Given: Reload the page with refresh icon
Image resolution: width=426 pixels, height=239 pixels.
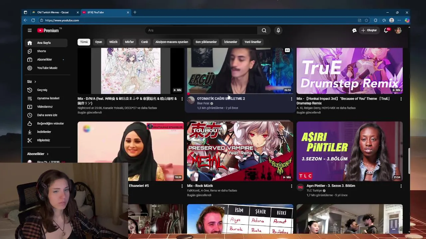Looking at the screenshot, I should click(33, 20).
